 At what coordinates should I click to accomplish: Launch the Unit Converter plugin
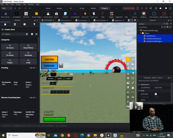tap(154, 15)
